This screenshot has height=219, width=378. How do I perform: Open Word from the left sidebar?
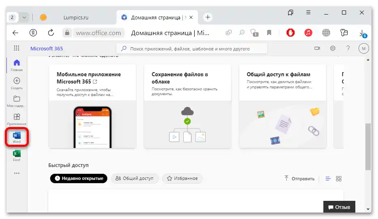tap(17, 138)
